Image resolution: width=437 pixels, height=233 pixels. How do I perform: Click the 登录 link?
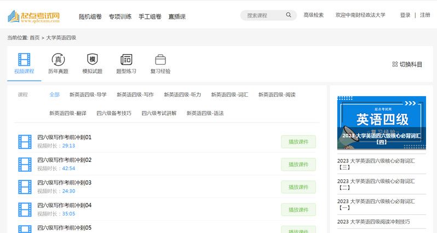(x=405, y=15)
